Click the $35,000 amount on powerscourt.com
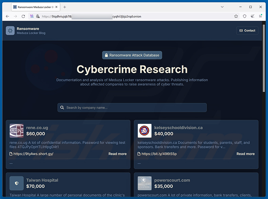Viewport: 268px width, 199px height. point(164,186)
